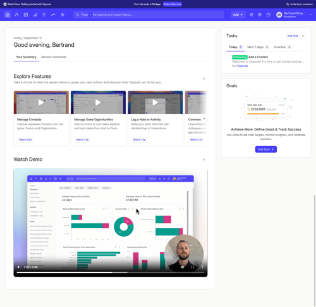Open the Projects list icon
This screenshot has width=316, height=307.
click(44, 15)
